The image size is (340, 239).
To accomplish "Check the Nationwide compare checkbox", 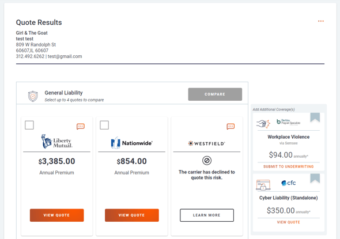I will 104,125.
